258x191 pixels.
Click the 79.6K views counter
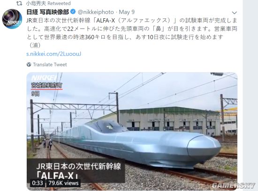coord(63,183)
